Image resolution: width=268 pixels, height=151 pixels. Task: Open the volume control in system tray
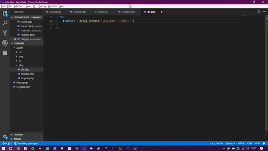click(247, 148)
